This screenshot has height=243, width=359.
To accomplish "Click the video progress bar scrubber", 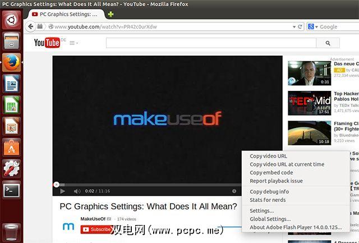I will tap(56, 185).
